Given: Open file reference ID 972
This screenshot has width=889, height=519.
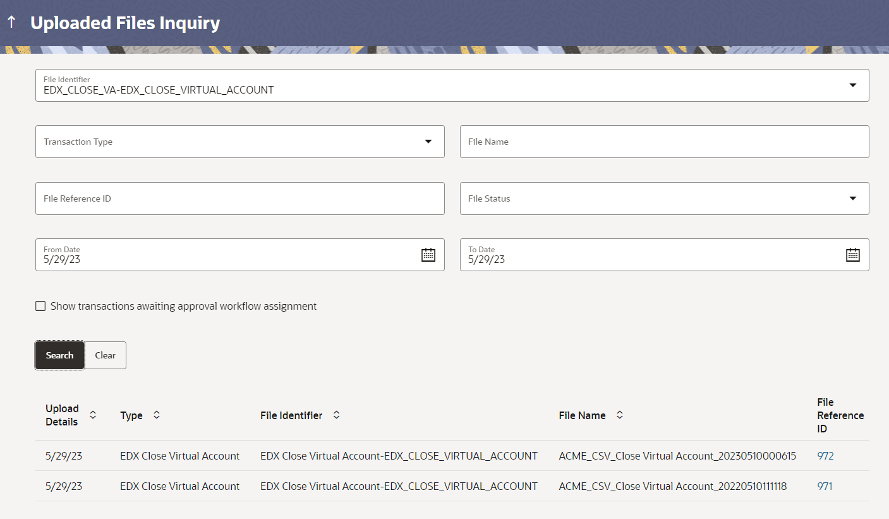Looking at the screenshot, I should click(x=825, y=456).
